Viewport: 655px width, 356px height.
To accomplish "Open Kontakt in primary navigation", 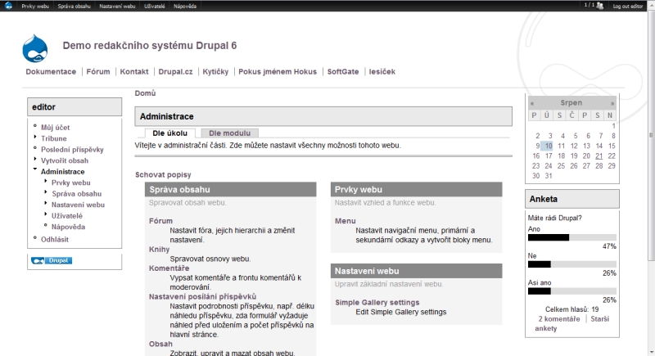I will 134,71.
